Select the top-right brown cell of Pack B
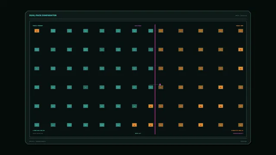Image resolution: width=276 pixels, height=155 pixels. (241, 31)
